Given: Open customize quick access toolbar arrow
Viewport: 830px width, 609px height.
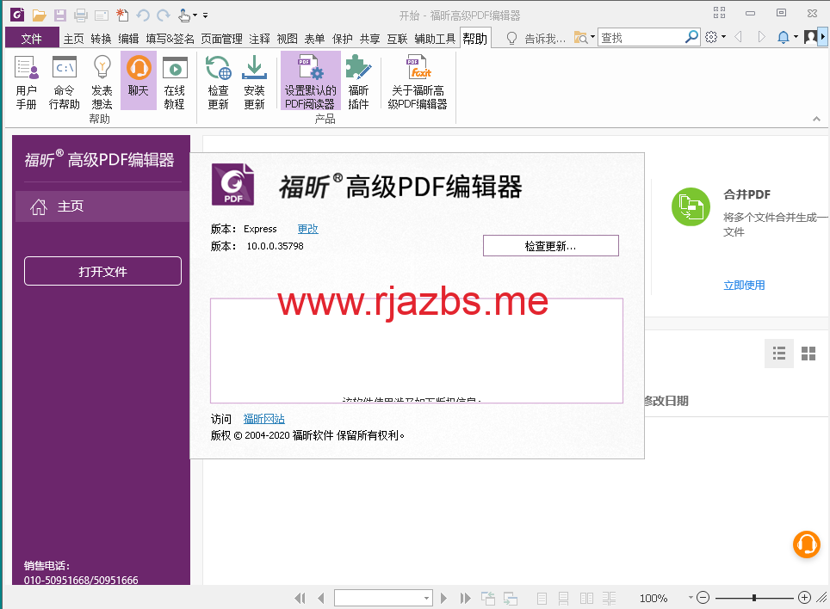Looking at the screenshot, I should point(206,15).
